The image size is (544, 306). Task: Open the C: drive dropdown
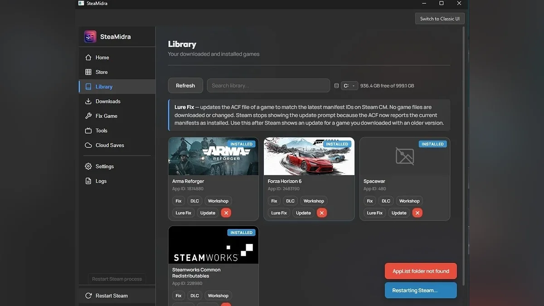click(x=350, y=86)
